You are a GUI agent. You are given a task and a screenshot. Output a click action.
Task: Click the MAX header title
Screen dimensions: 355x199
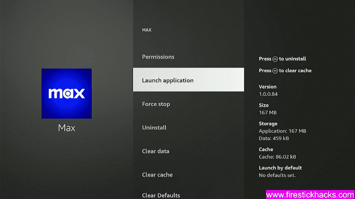pos(147,30)
